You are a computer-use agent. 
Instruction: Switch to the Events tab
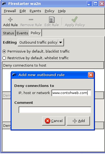click(22, 33)
